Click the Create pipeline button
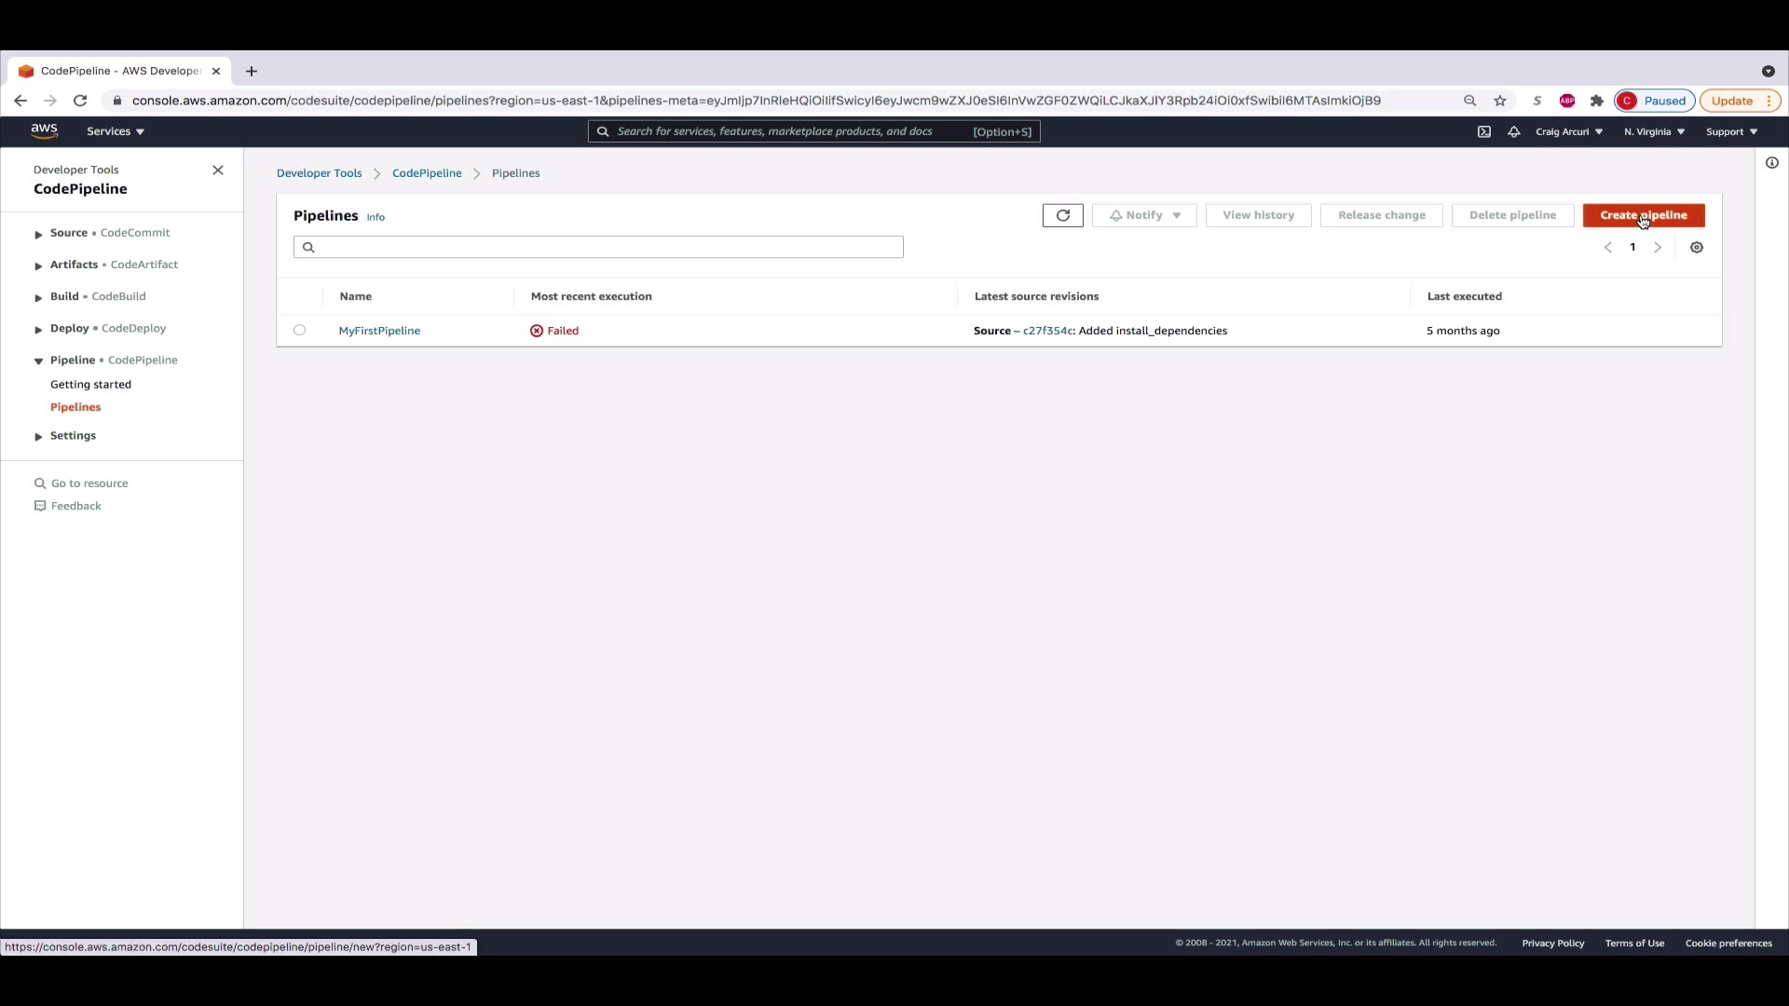 pyautogui.click(x=1643, y=215)
